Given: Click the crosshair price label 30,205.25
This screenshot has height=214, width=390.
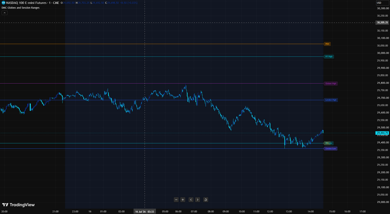Looking at the screenshot, I should click(x=382, y=22).
